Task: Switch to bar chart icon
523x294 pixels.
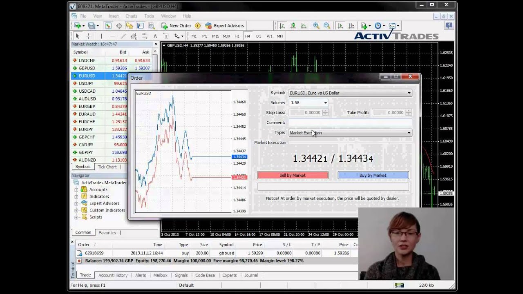Action: (x=282, y=26)
